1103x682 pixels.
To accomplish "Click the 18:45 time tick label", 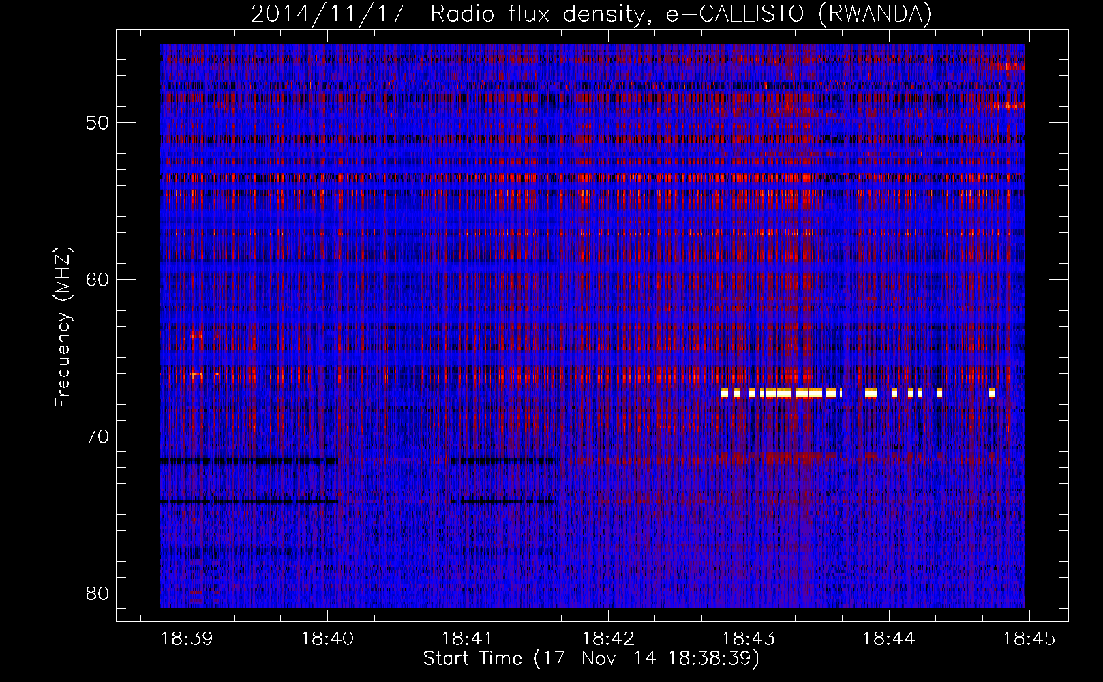I will (1029, 639).
